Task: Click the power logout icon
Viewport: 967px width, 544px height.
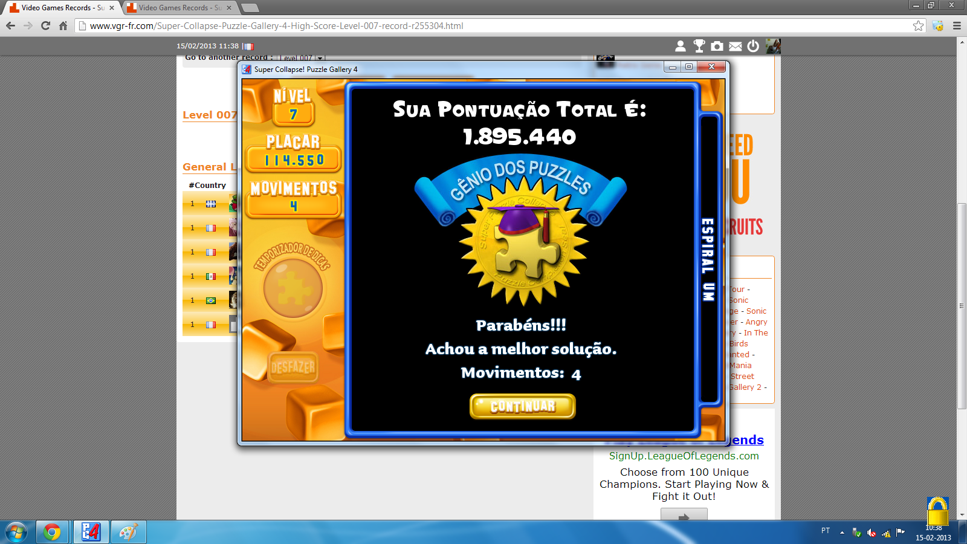Action: click(753, 46)
